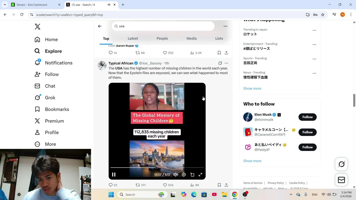Repost the post with 371 reposts
The image size is (356, 200).
[140, 185]
